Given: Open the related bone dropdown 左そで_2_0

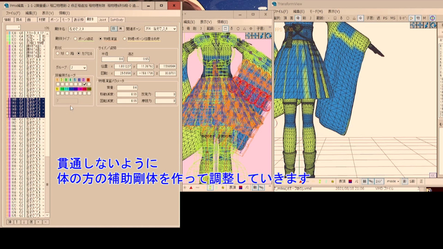Looking at the screenshot, I should point(161,29).
